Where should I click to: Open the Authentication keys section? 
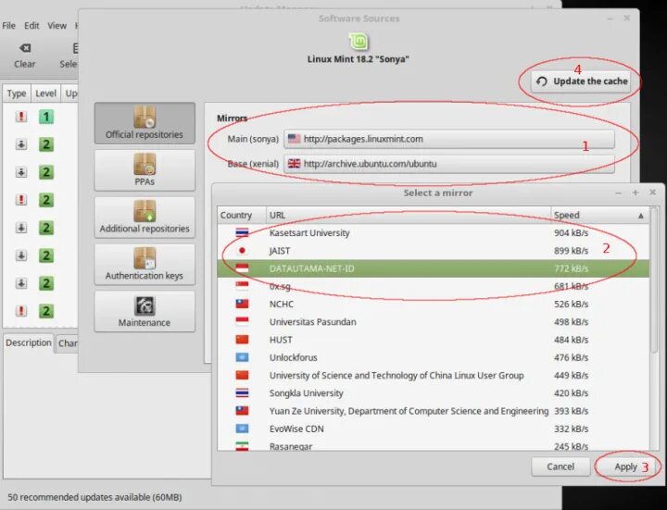click(145, 265)
